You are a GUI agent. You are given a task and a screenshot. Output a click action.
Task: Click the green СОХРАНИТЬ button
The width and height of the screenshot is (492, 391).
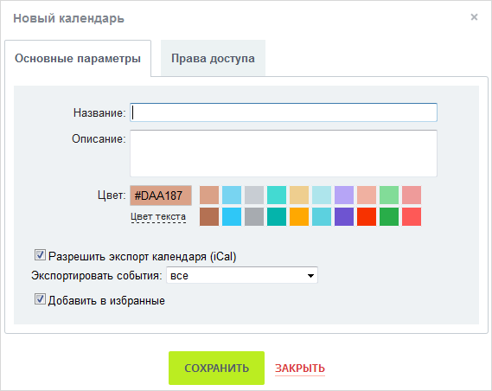tap(216, 368)
